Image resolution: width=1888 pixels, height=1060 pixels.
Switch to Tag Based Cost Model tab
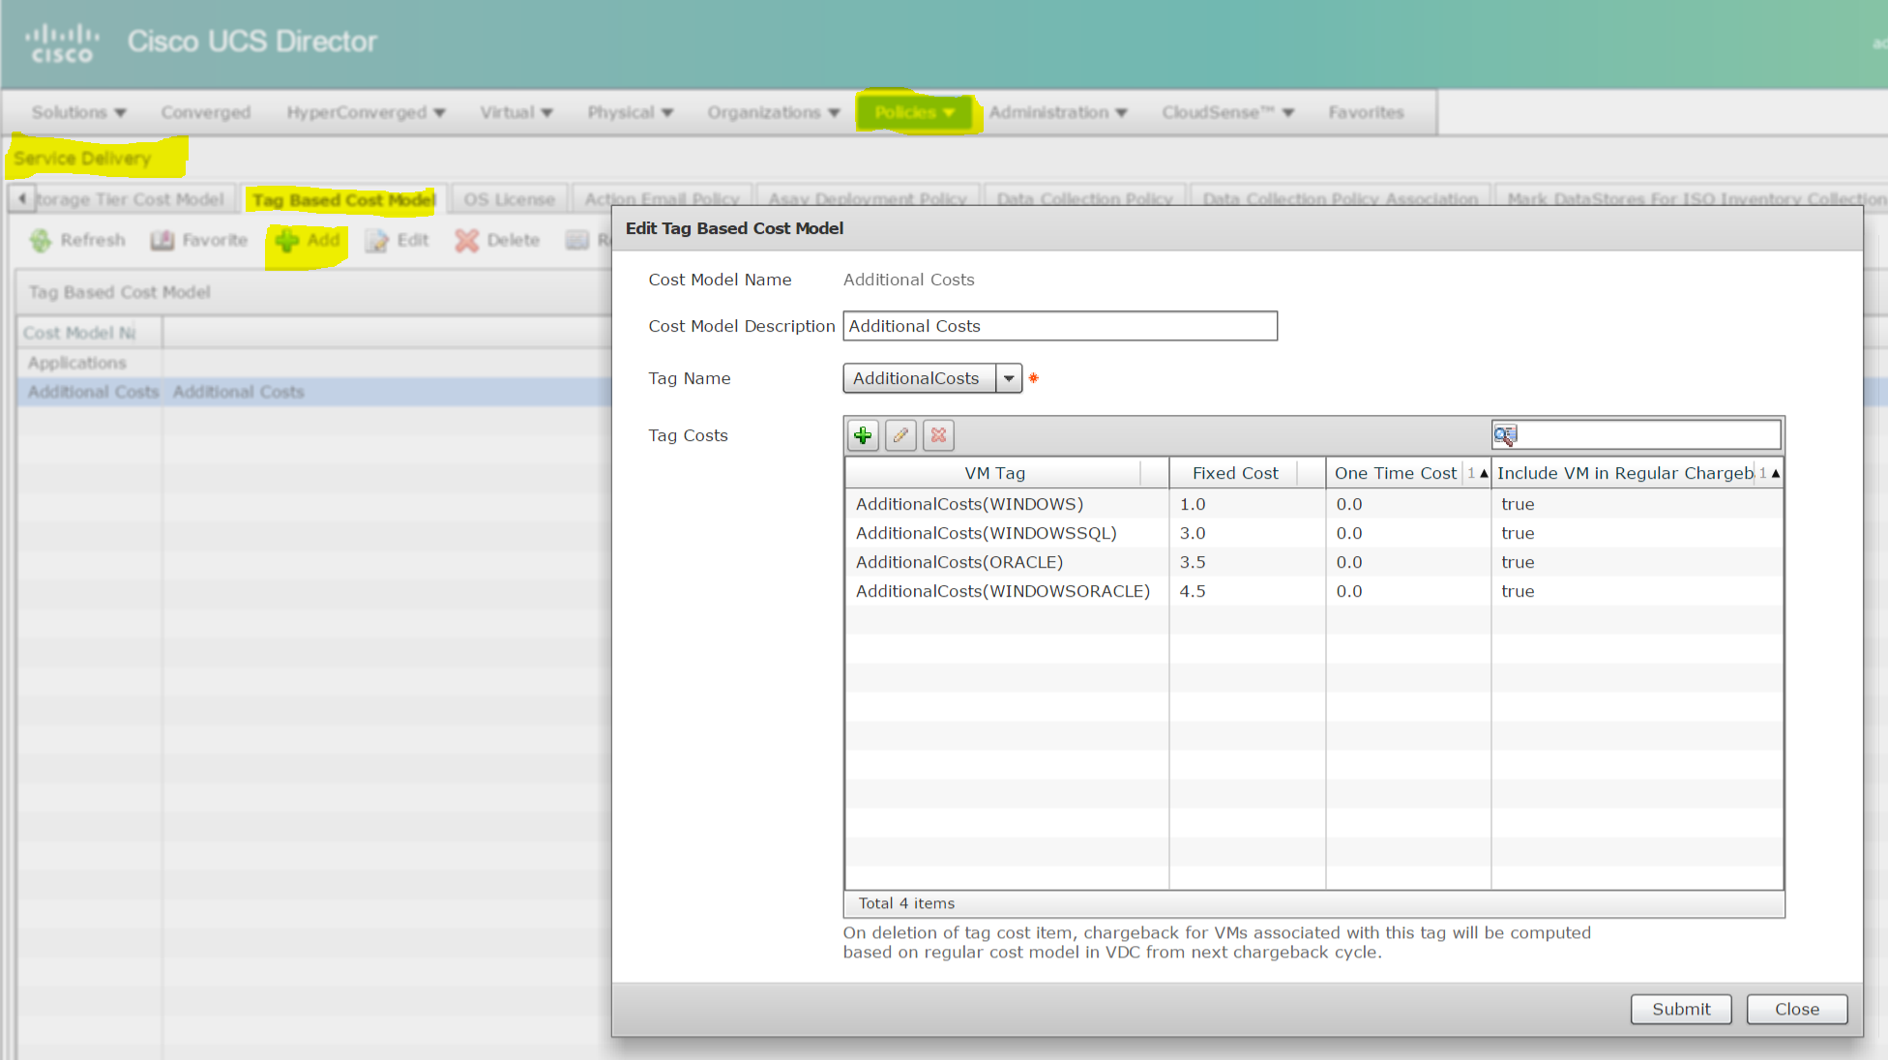point(344,199)
